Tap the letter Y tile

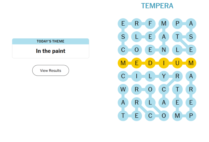tap(164, 76)
